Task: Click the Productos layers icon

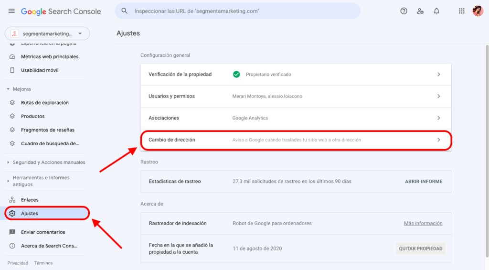Action: 12,116
